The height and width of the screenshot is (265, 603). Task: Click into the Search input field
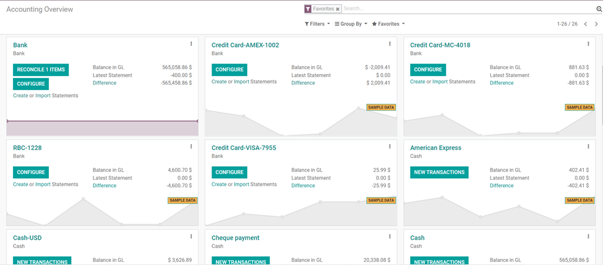468,9
